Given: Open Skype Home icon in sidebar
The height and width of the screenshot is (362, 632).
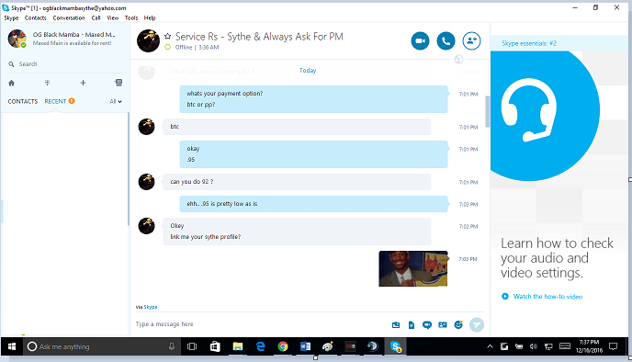Looking at the screenshot, I should (11, 83).
